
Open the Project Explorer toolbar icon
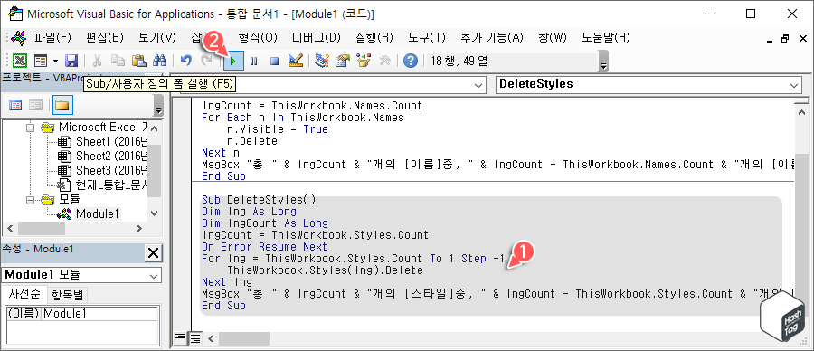(x=322, y=61)
